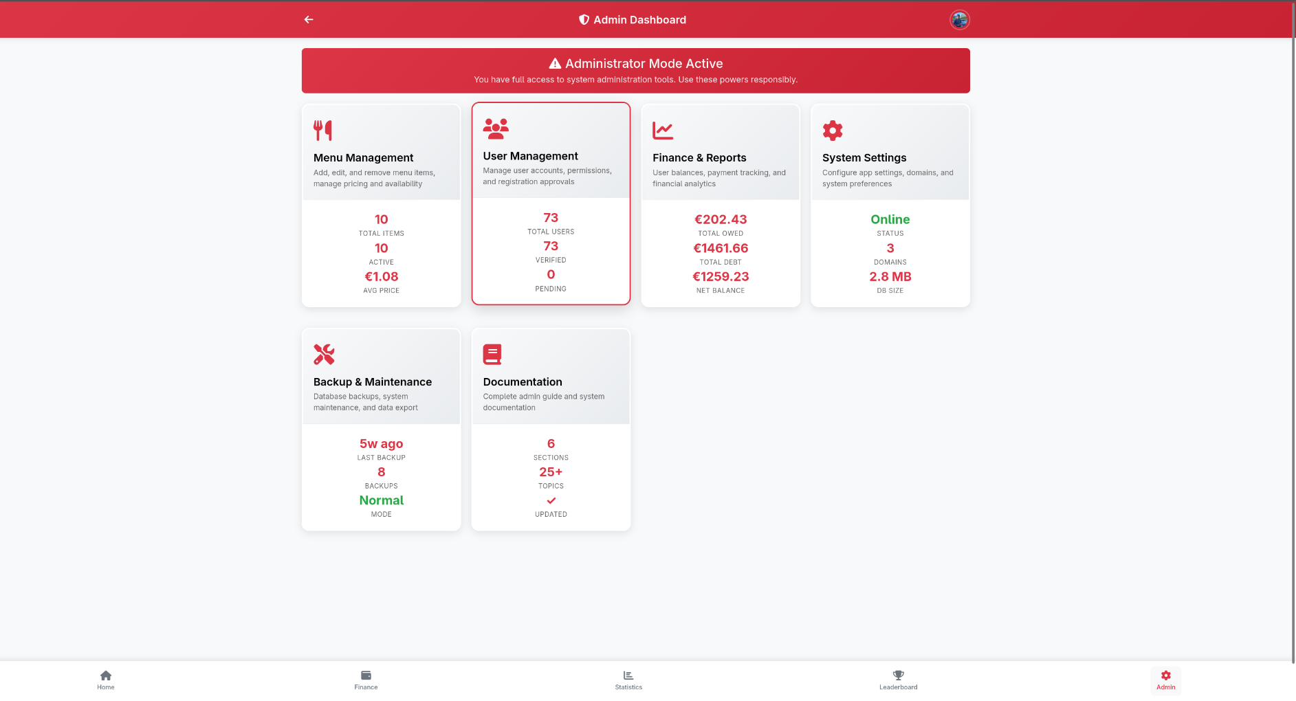Click the Administrator Mode Active banner

635,71
